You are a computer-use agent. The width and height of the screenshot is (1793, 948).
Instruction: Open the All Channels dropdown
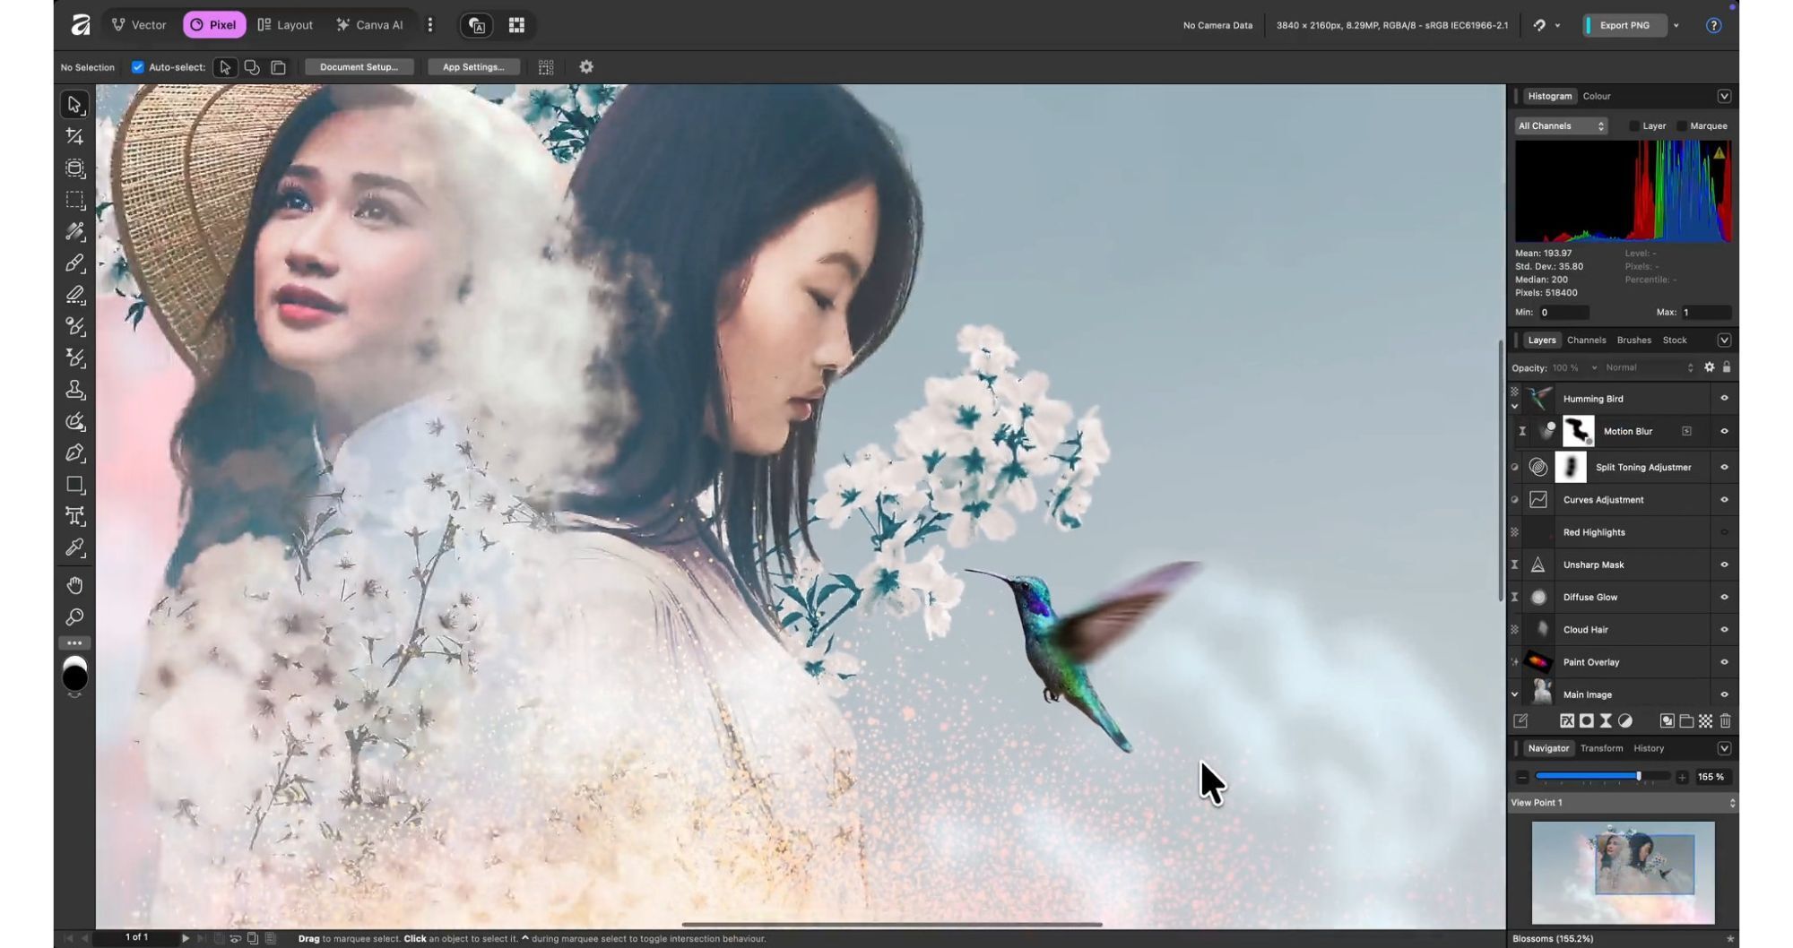point(1560,126)
